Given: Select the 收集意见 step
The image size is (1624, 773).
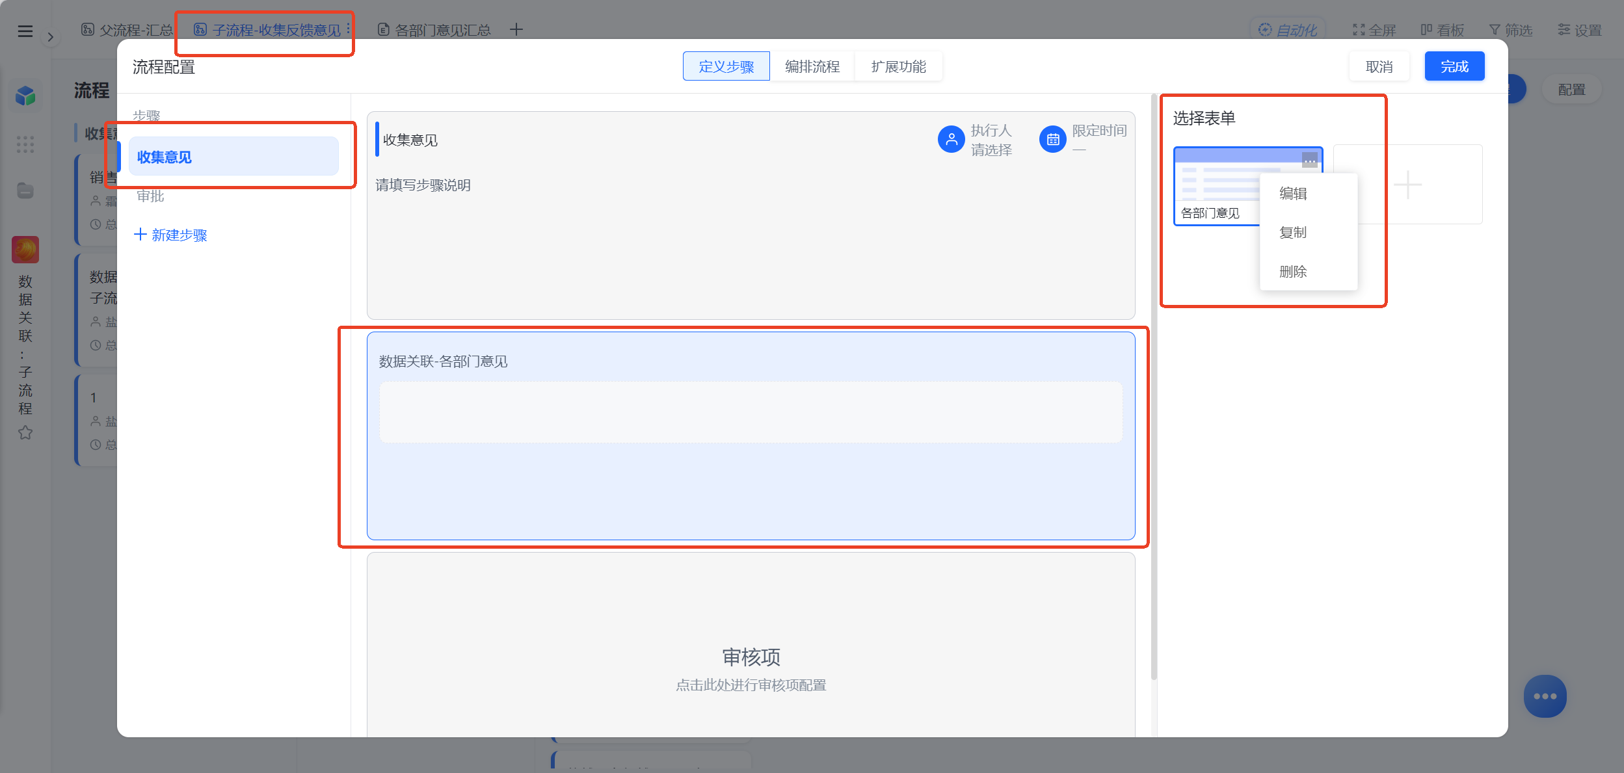Looking at the screenshot, I should click(233, 157).
